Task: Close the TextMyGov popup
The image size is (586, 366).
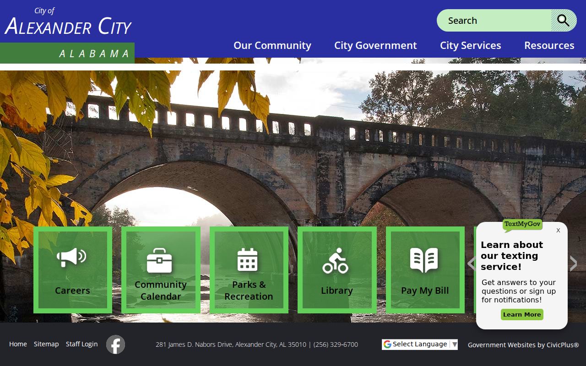Action: [558, 230]
